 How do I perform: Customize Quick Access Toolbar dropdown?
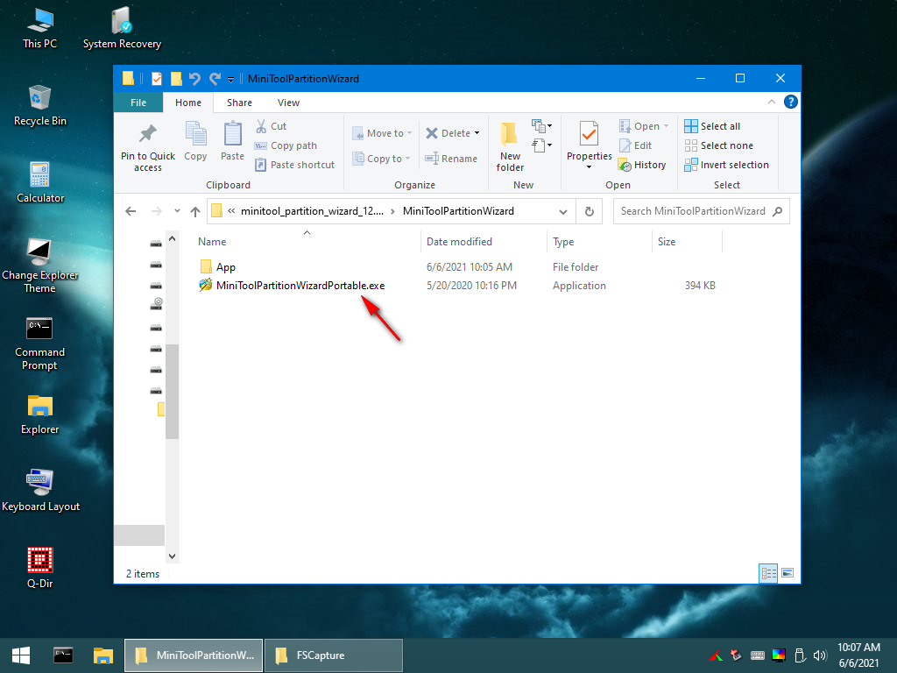click(230, 79)
